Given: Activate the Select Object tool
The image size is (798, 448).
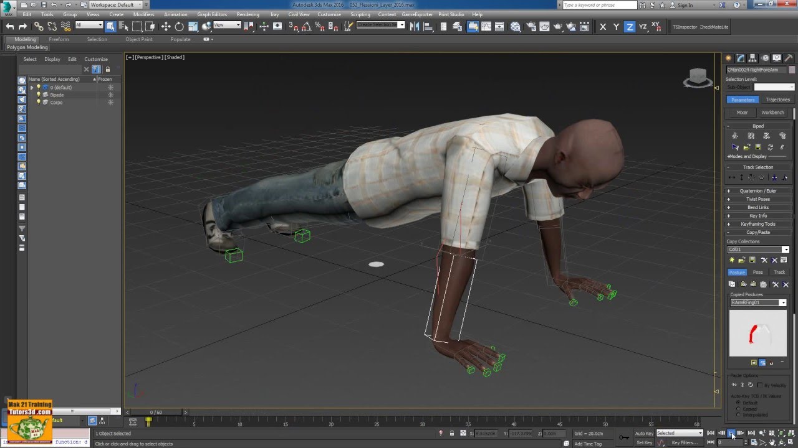Looking at the screenshot, I should (110, 26).
